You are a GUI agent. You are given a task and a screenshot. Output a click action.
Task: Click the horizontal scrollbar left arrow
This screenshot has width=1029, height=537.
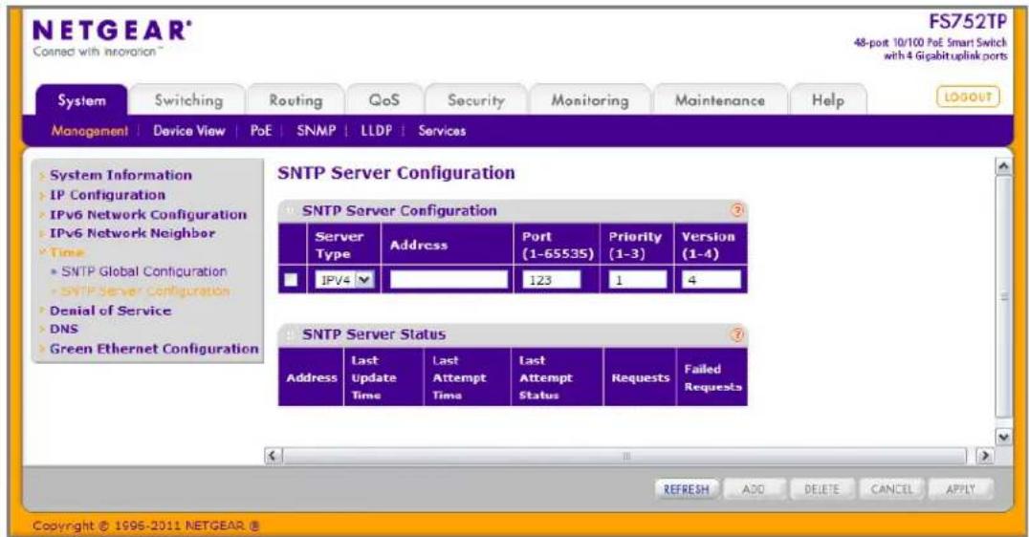click(x=273, y=455)
